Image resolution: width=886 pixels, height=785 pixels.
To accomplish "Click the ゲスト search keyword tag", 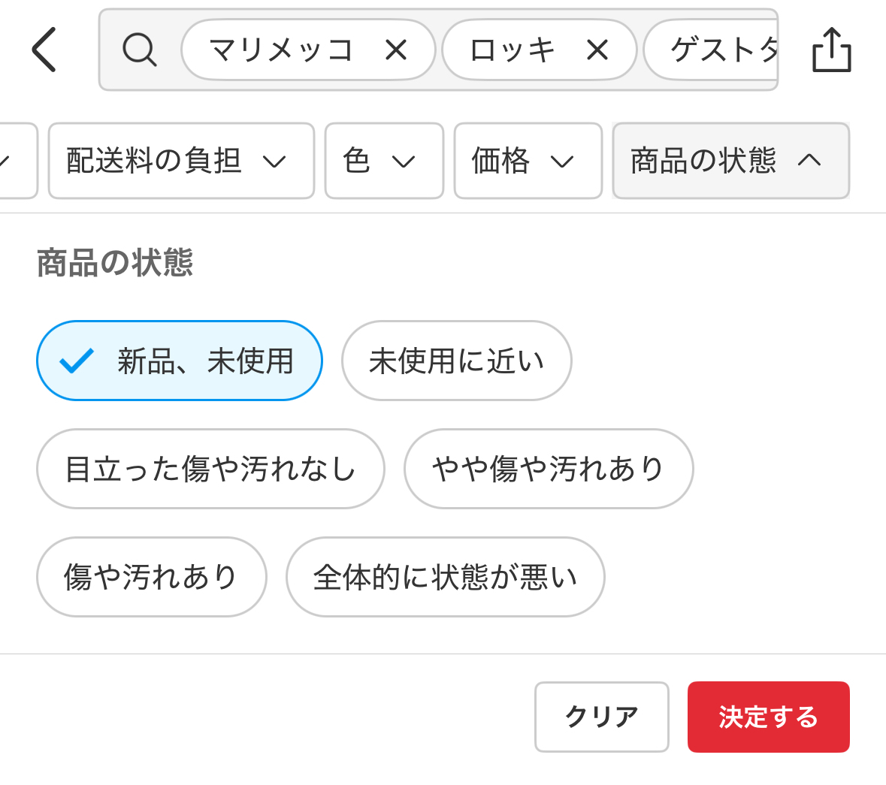I will tap(721, 50).
